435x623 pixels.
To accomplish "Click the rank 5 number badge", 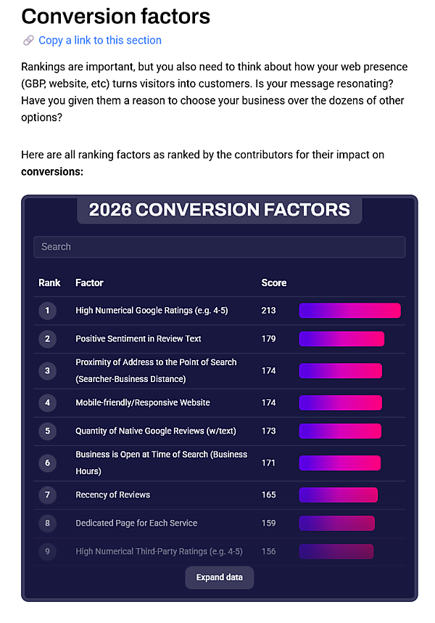I will click(47, 431).
